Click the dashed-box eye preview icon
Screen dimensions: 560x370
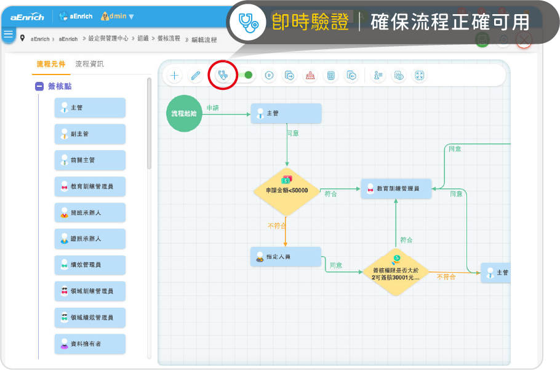pos(399,75)
